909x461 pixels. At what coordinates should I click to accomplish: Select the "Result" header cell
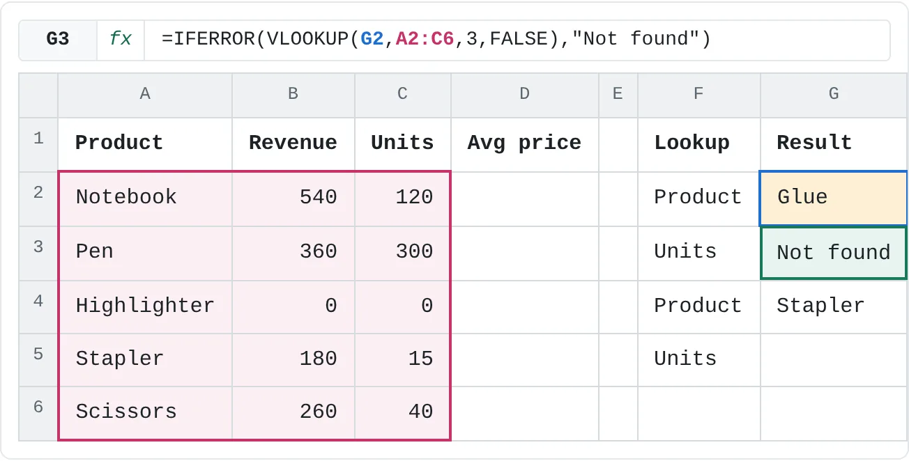coord(834,145)
